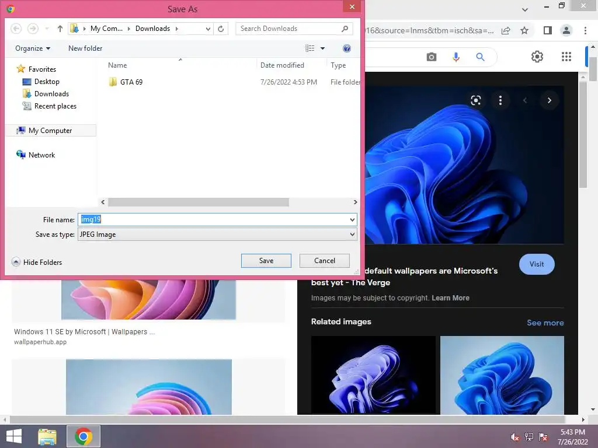Viewport: 598px width, 448px height.
Task: Open the Organize menu
Action: point(33,48)
